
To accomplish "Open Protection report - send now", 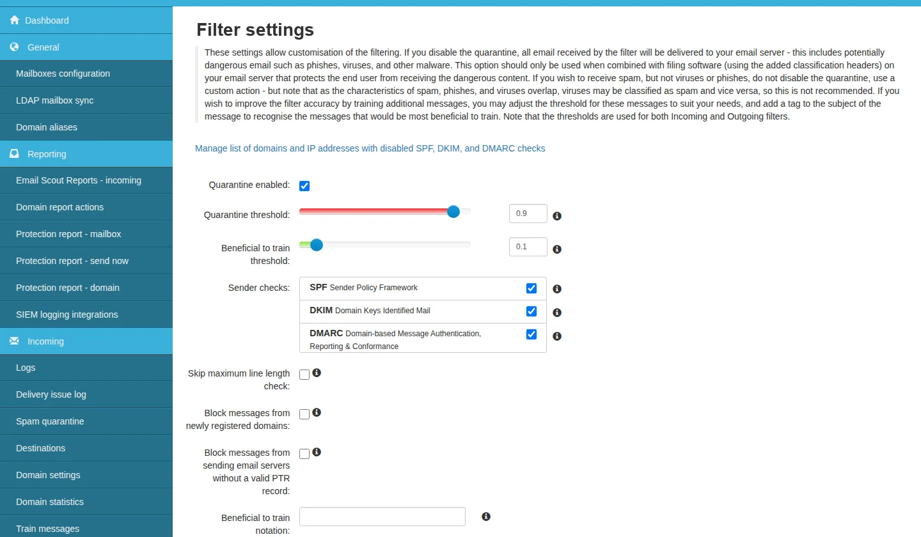I will point(86,261).
